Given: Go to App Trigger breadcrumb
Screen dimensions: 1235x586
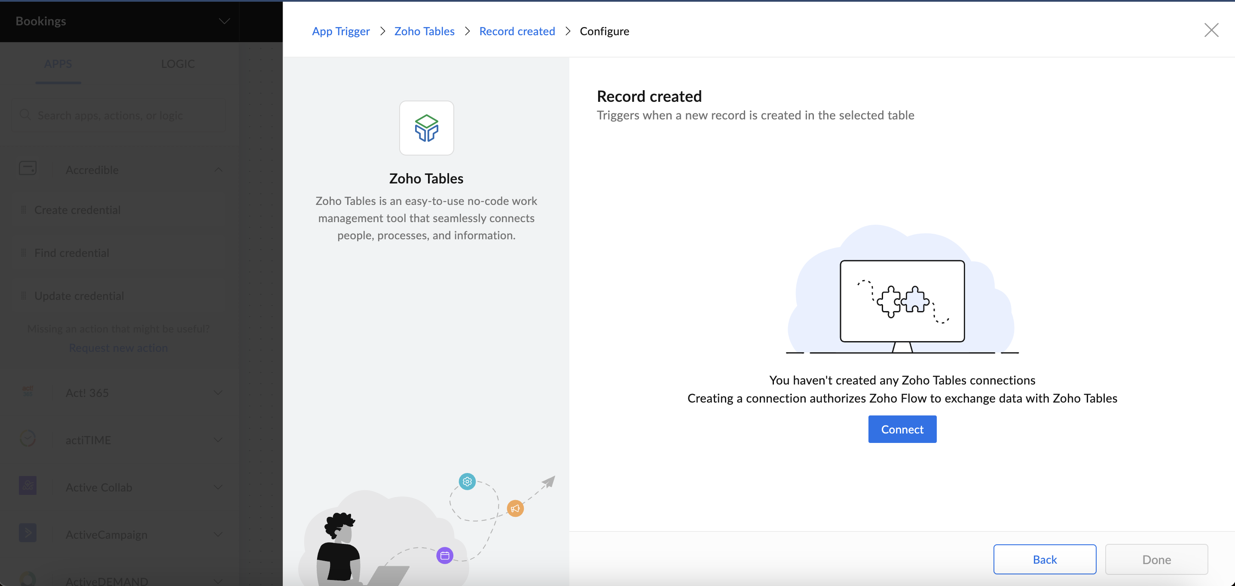Looking at the screenshot, I should pos(341,31).
